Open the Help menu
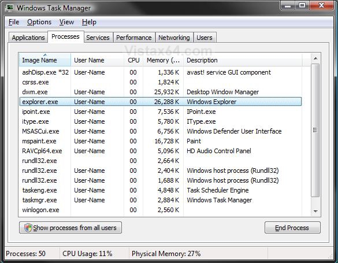Screen dimensions: 338x263 click(x=89, y=22)
